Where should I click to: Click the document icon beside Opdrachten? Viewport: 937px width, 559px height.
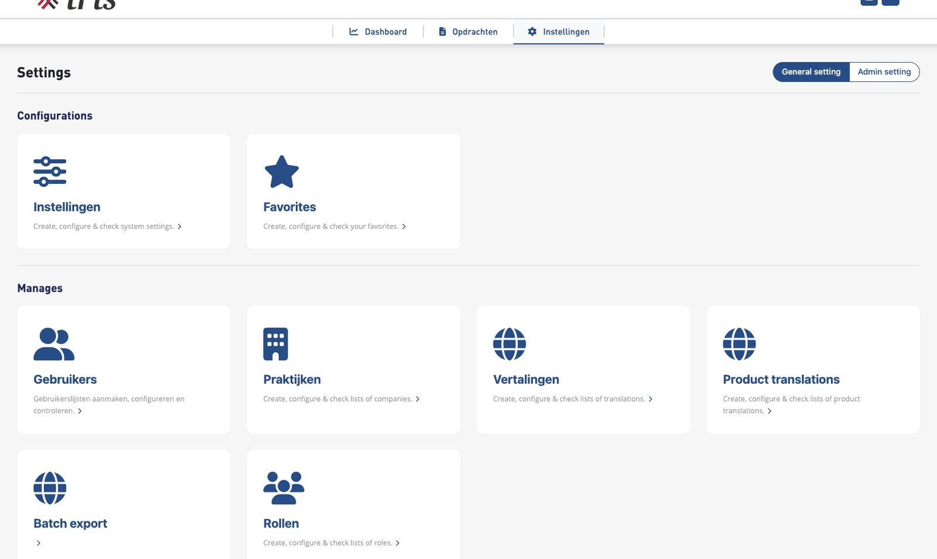[442, 32]
